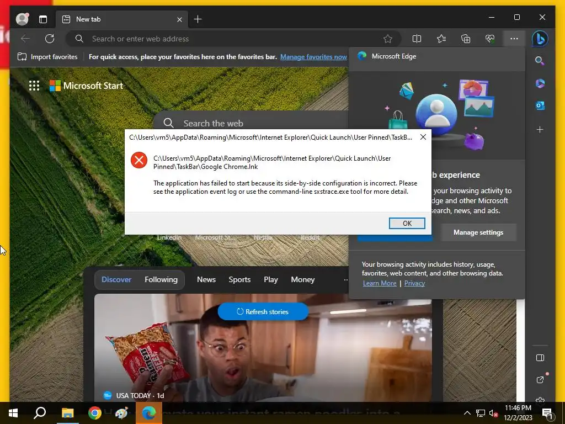Open a new tab with plus button

[198, 19]
